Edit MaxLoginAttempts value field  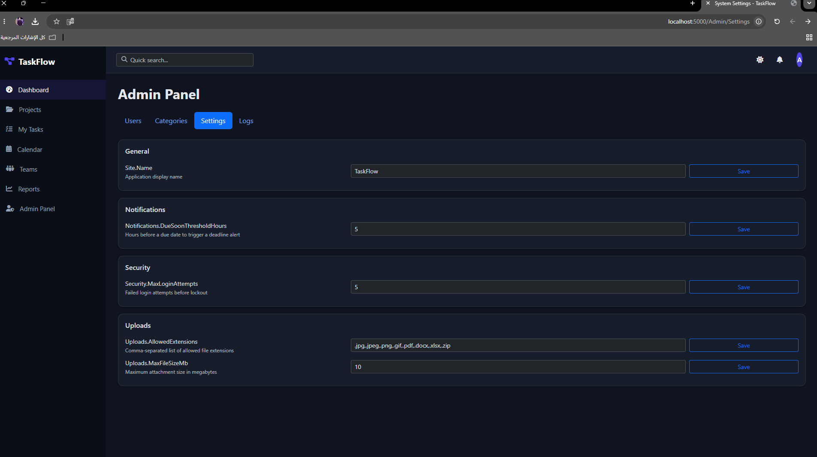click(x=518, y=287)
